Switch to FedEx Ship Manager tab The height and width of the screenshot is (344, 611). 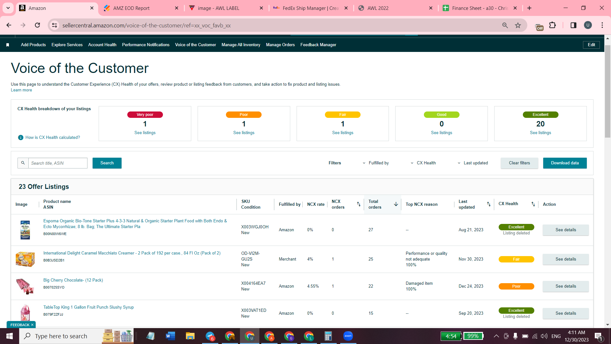pyautogui.click(x=310, y=8)
